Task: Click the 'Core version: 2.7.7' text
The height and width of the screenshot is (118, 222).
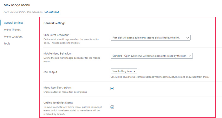Action: pos(14,12)
